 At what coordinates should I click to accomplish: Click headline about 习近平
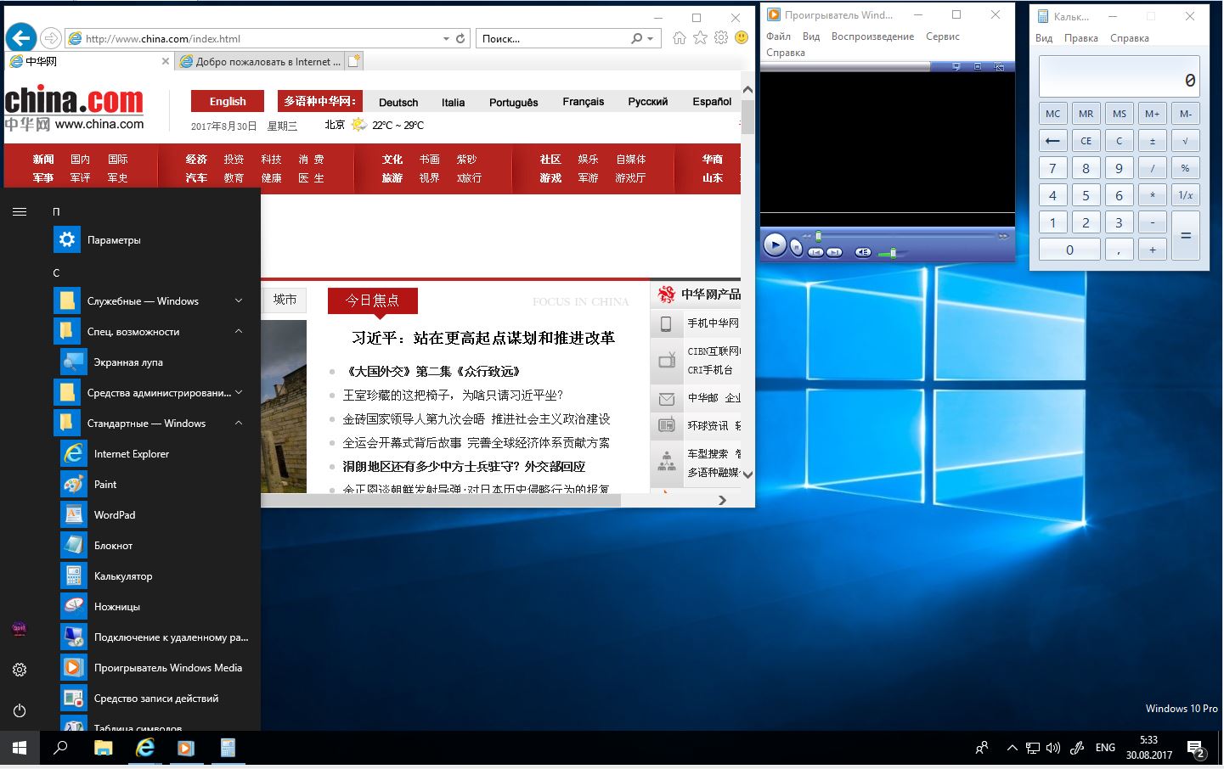point(483,338)
